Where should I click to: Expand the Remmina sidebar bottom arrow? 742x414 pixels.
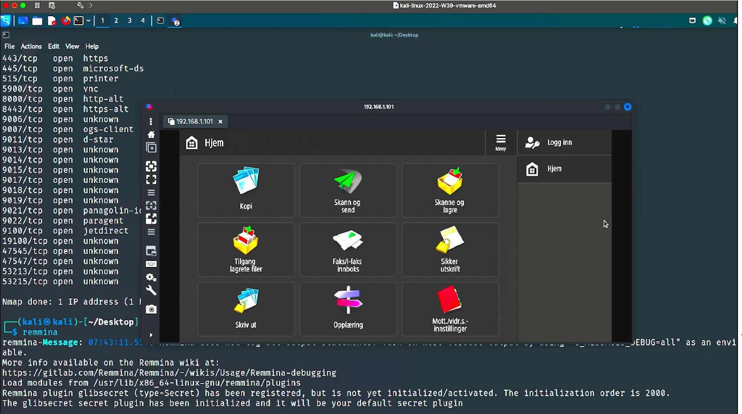(x=151, y=335)
